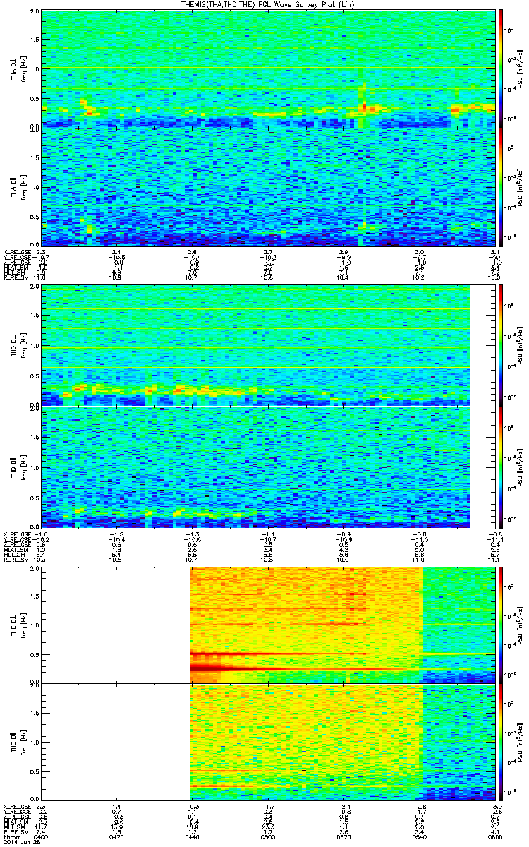Select the THA B-perpendicular spectrogram panel
This screenshot has width=529, height=847.
[x=269, y=68]
